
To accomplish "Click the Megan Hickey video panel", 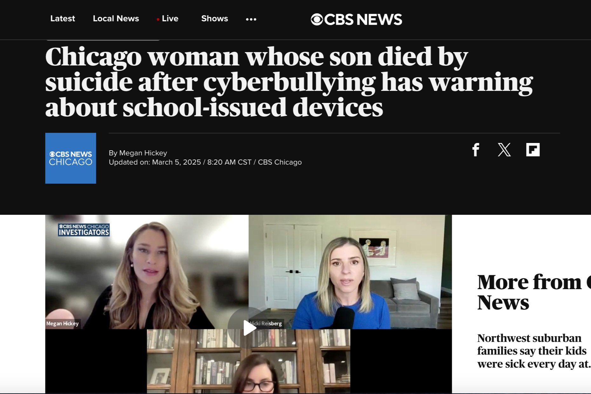I will (x=147, y=272).
